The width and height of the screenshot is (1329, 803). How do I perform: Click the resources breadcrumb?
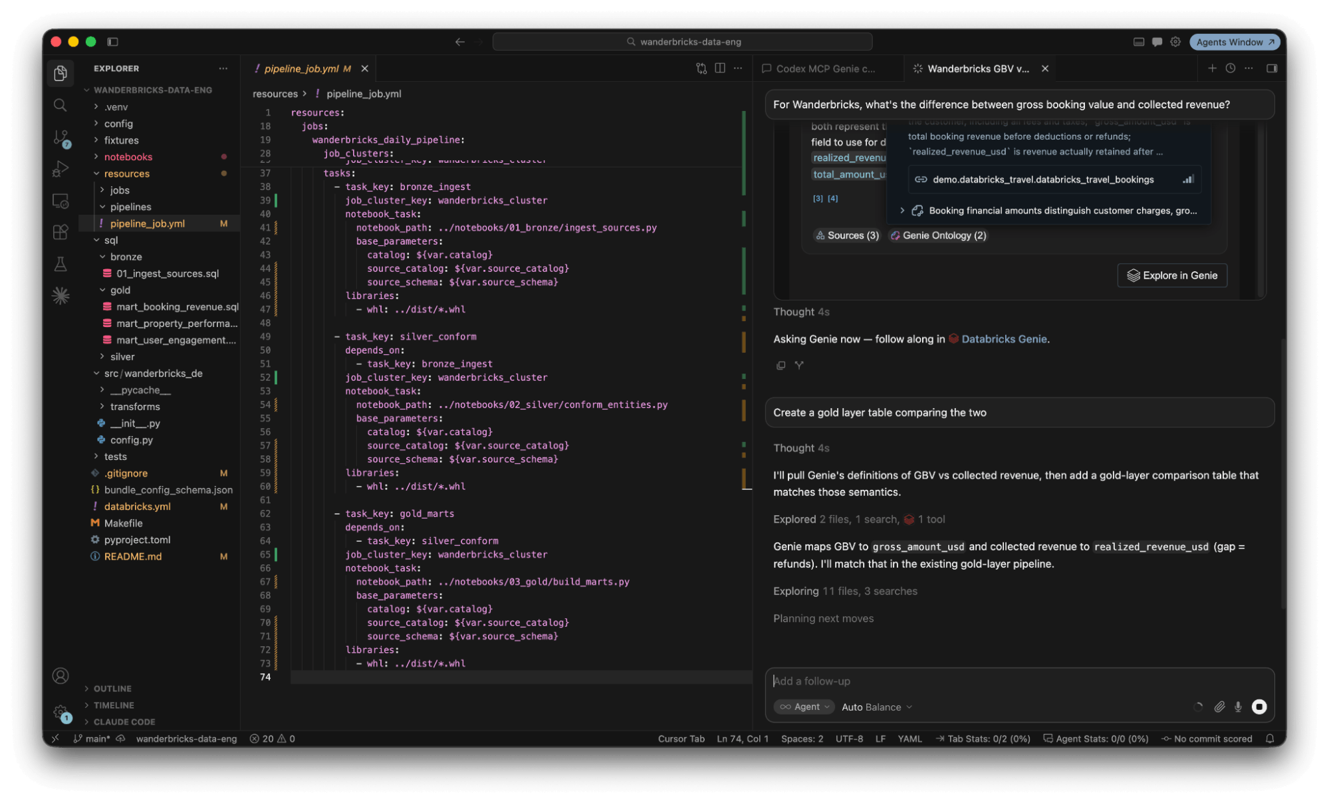point(275,94)
